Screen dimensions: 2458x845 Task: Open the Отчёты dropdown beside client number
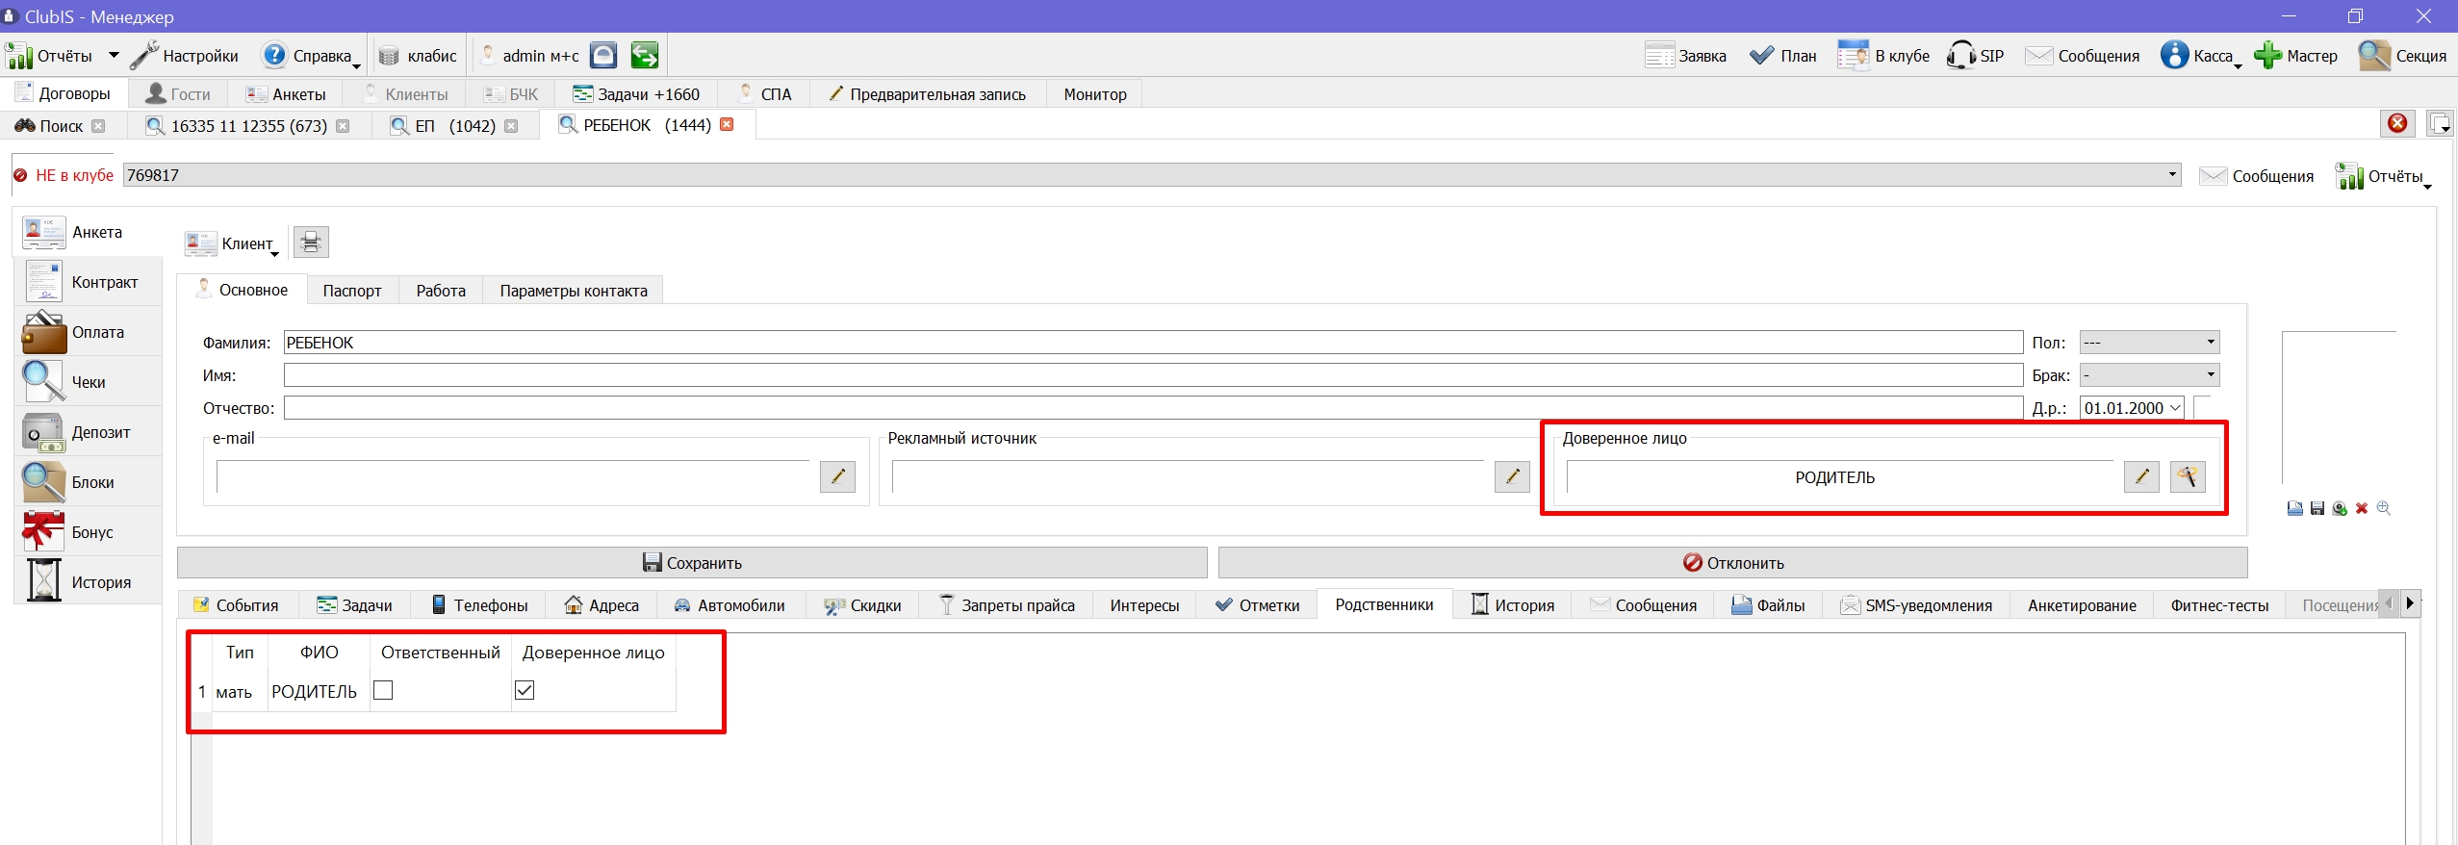pos(2383,176)
